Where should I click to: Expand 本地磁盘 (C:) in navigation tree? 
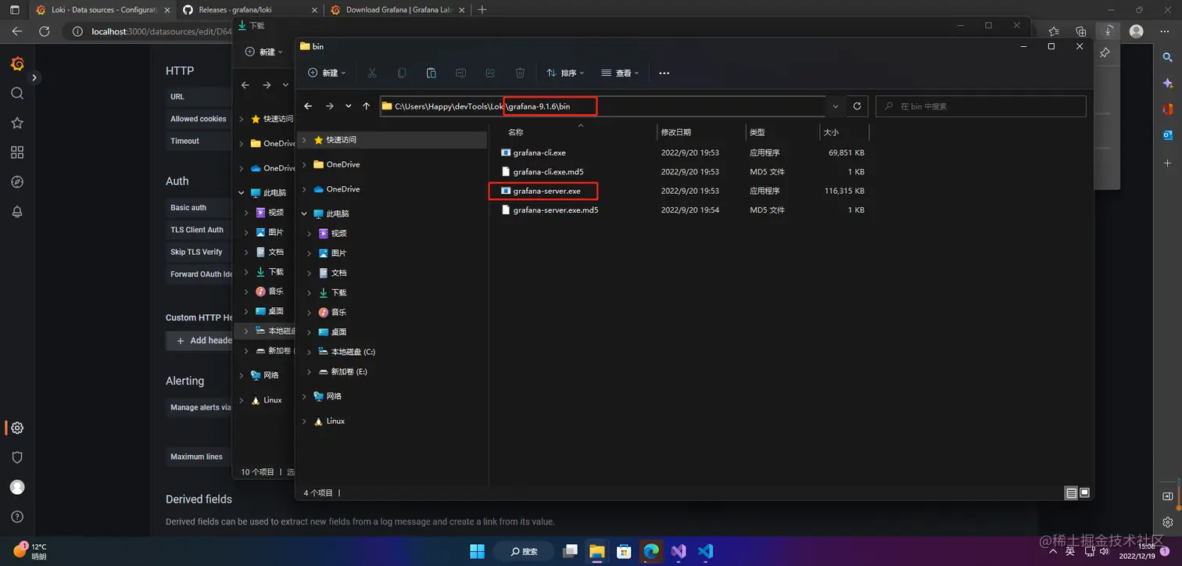pos(310,353)
